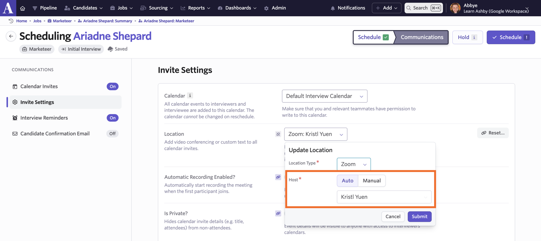541x241 pixels.
Task: Cancel the Update Location popup
Action: coord(393,217)
